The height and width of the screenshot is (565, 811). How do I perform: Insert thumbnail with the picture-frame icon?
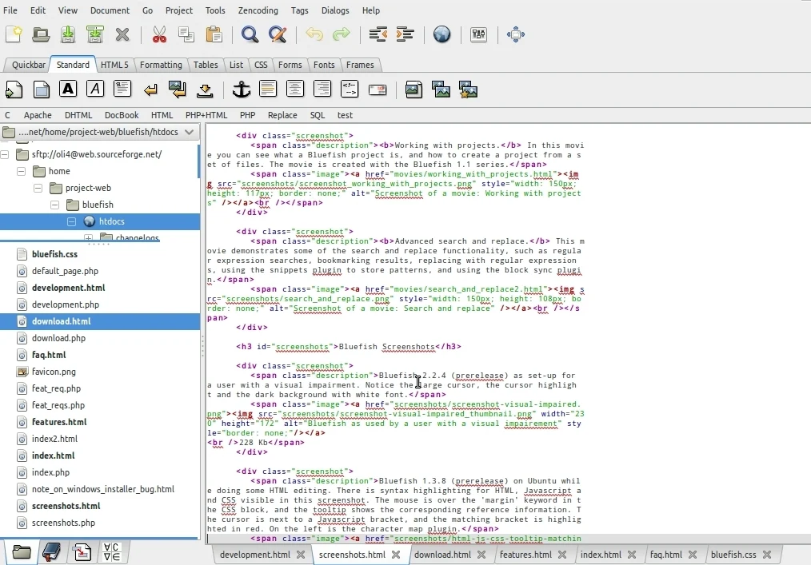click(x=441, y=90)
